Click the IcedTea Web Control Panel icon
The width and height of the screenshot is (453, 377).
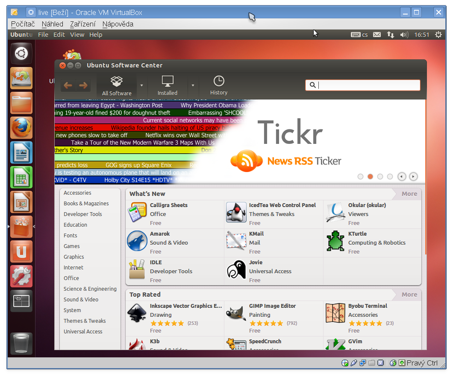pos(236,212)
